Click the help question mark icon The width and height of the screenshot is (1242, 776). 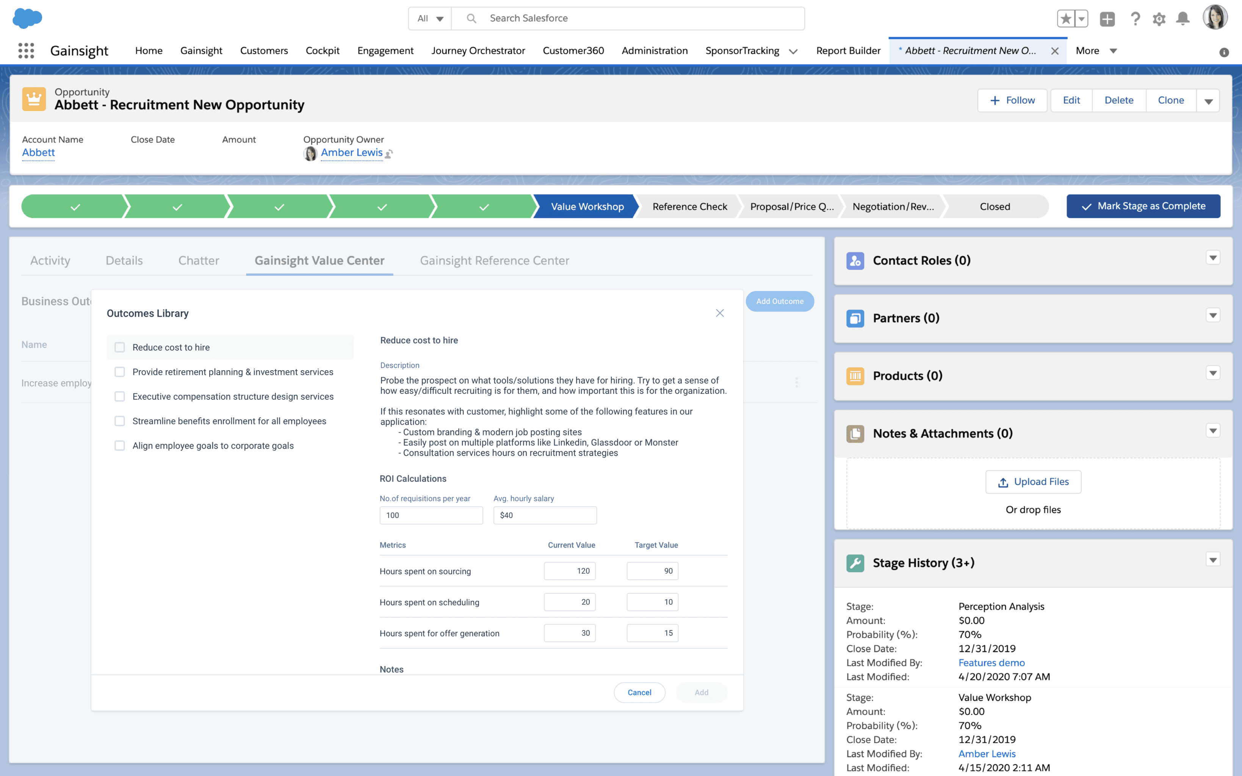click(x=1135, y=19)
